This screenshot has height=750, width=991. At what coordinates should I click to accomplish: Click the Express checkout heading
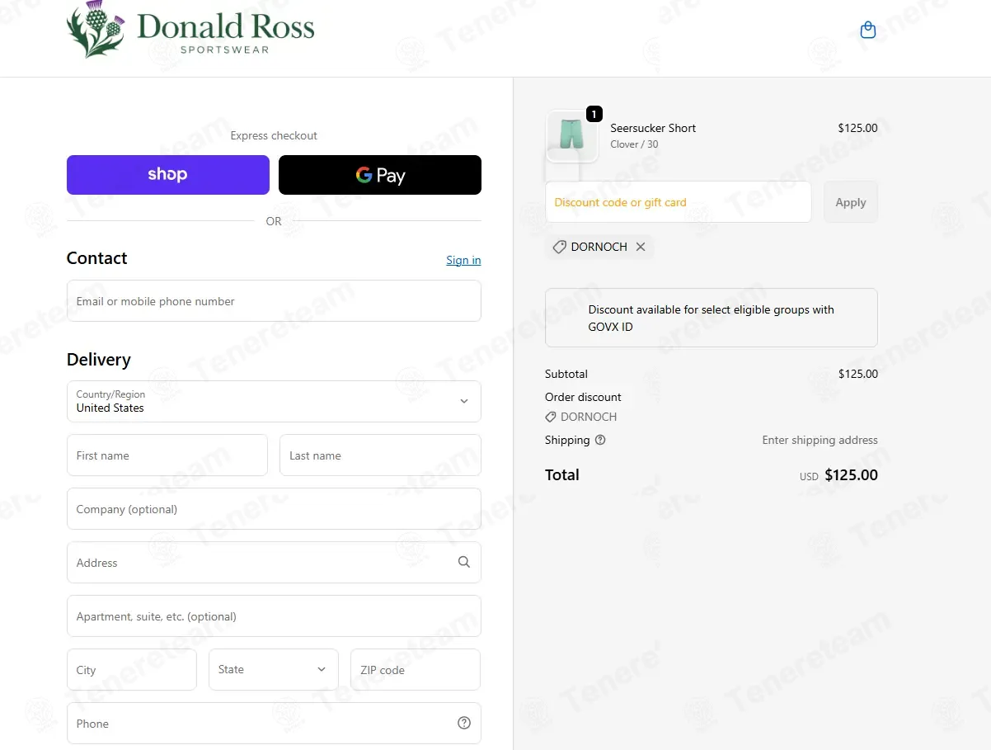pos(274,135)
